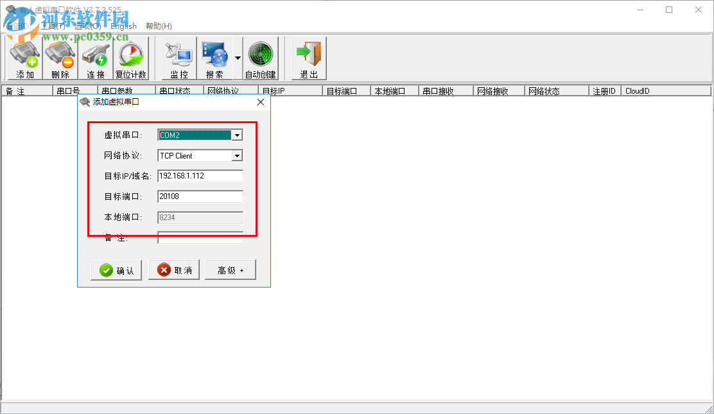Start the 搜索 (Search) function
The height and width of the screenshot is (414, 714).
(216, 58)
